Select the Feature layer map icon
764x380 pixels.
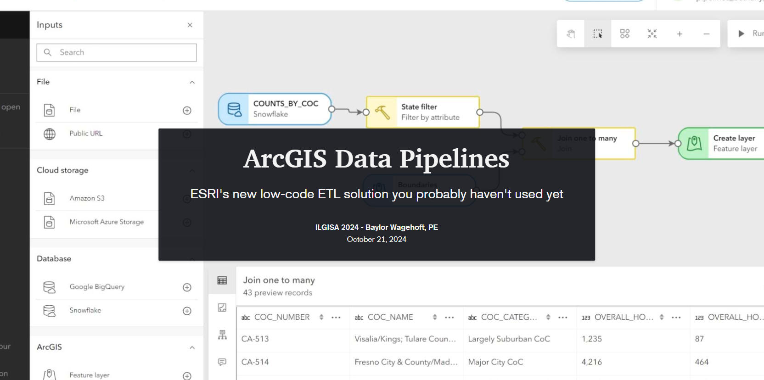tap(49, 375)
